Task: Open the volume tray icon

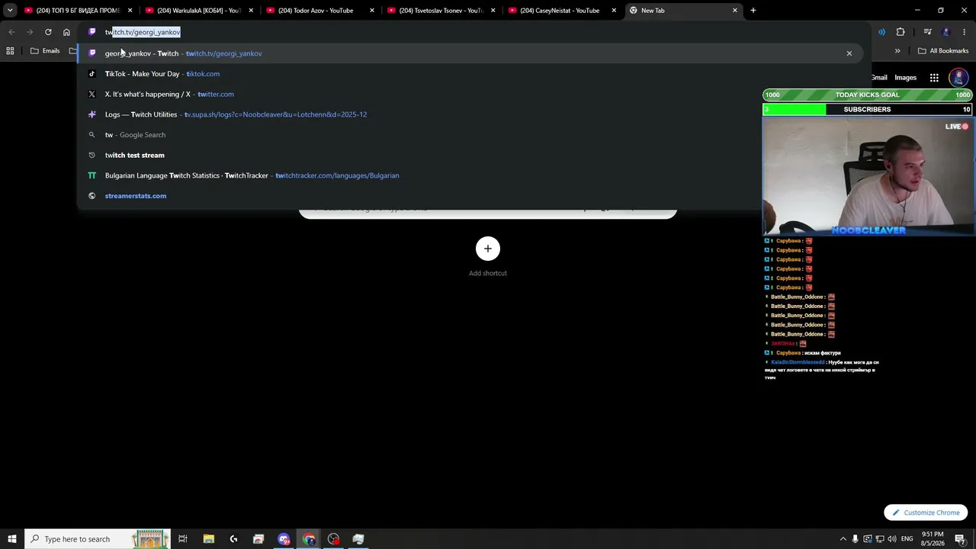Action: [x=892, y=539]
